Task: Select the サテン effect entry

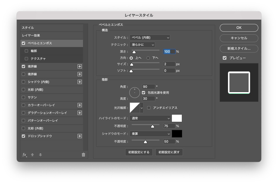Action: tap(32, 97)
